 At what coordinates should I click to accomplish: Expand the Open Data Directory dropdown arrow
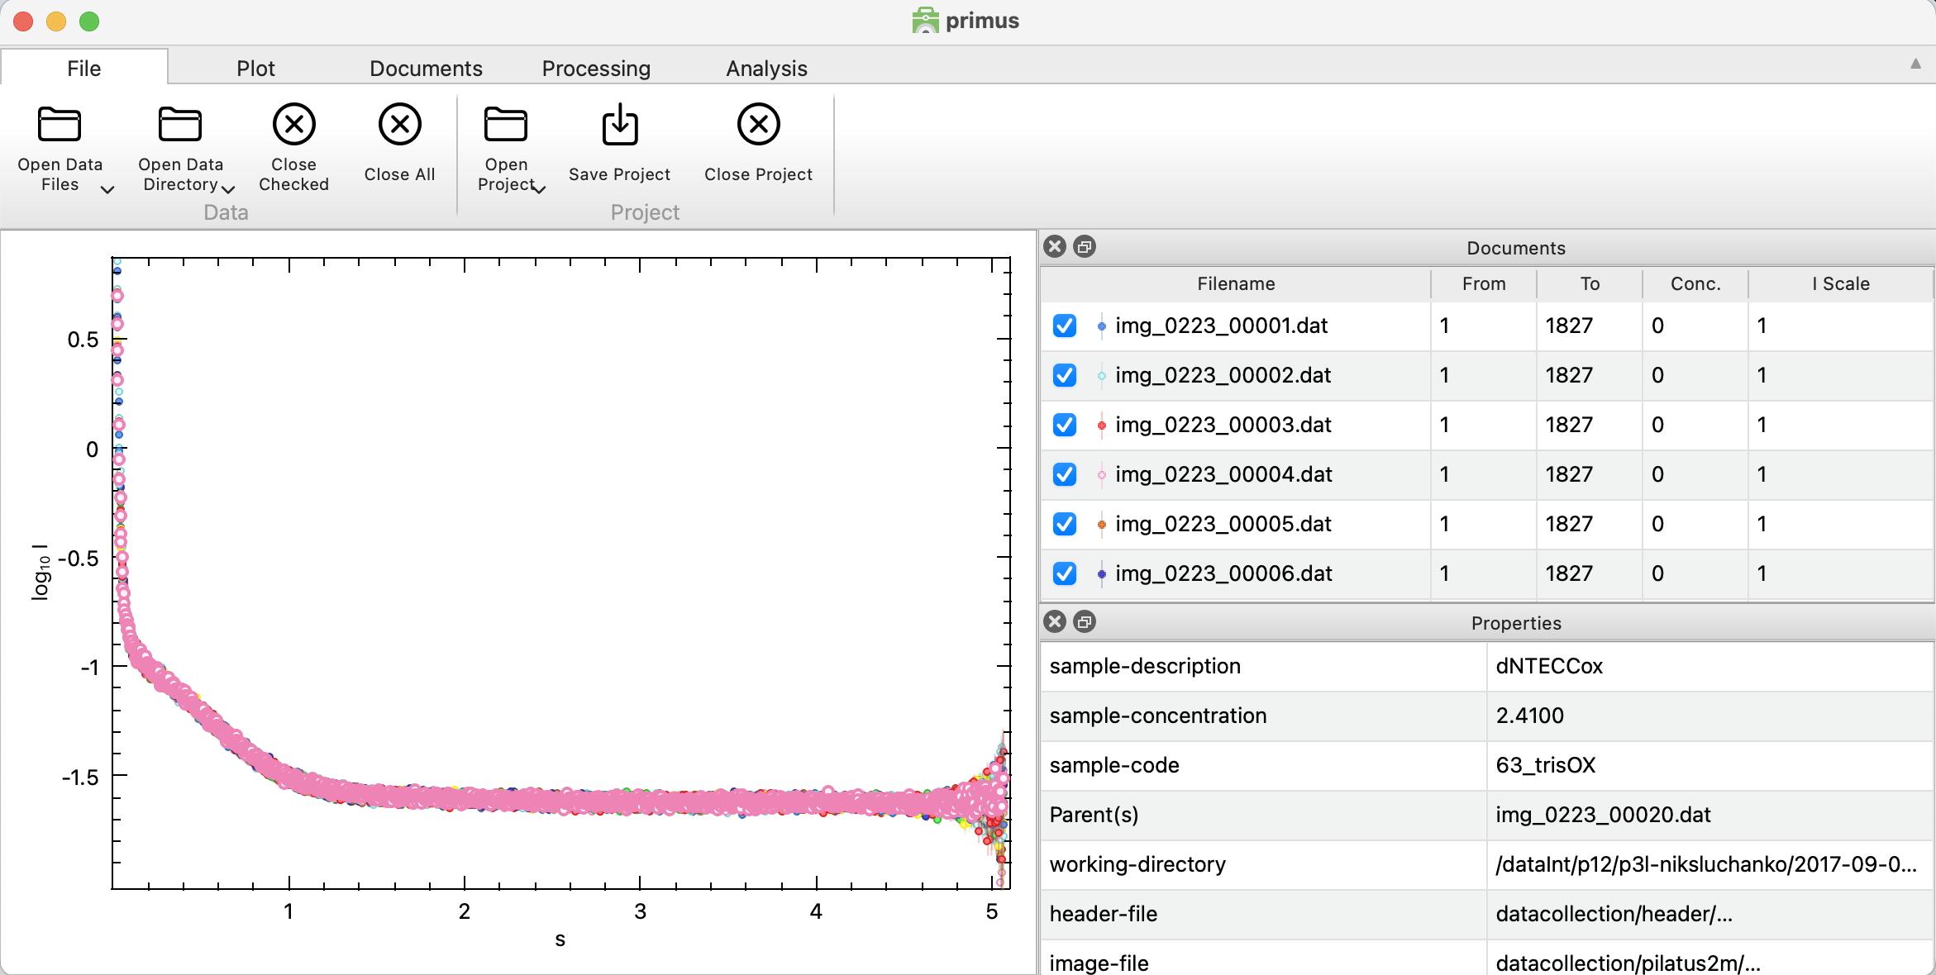coord(229,190)
